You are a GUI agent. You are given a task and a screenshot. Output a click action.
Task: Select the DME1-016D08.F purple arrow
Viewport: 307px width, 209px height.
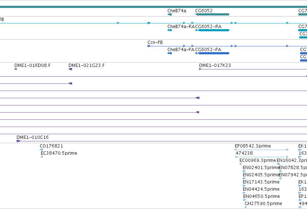point(16,69)
